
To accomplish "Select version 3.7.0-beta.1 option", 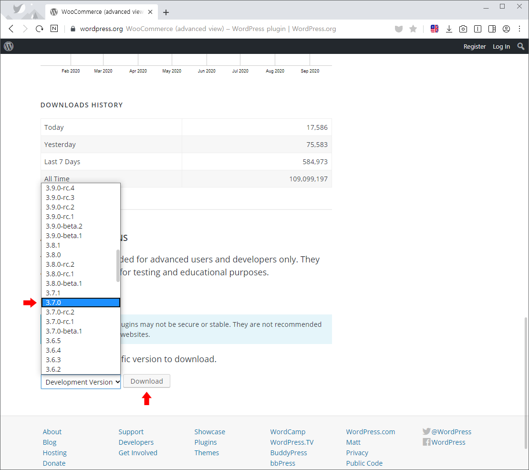I will click(81, 331).
